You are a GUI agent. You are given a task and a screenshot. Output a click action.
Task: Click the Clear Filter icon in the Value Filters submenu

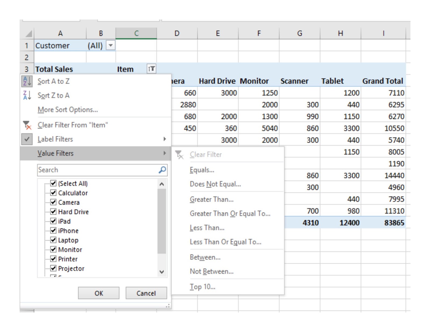pos(180,154)
